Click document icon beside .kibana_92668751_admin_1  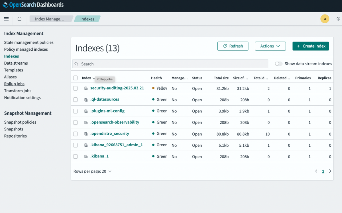pos(86,145)
